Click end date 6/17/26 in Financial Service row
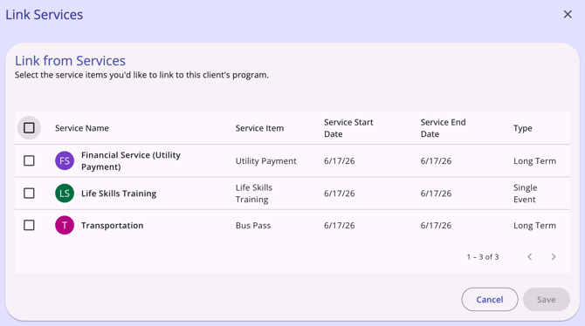Viewport: 585px width, 326px height. [x=436, y=161]
